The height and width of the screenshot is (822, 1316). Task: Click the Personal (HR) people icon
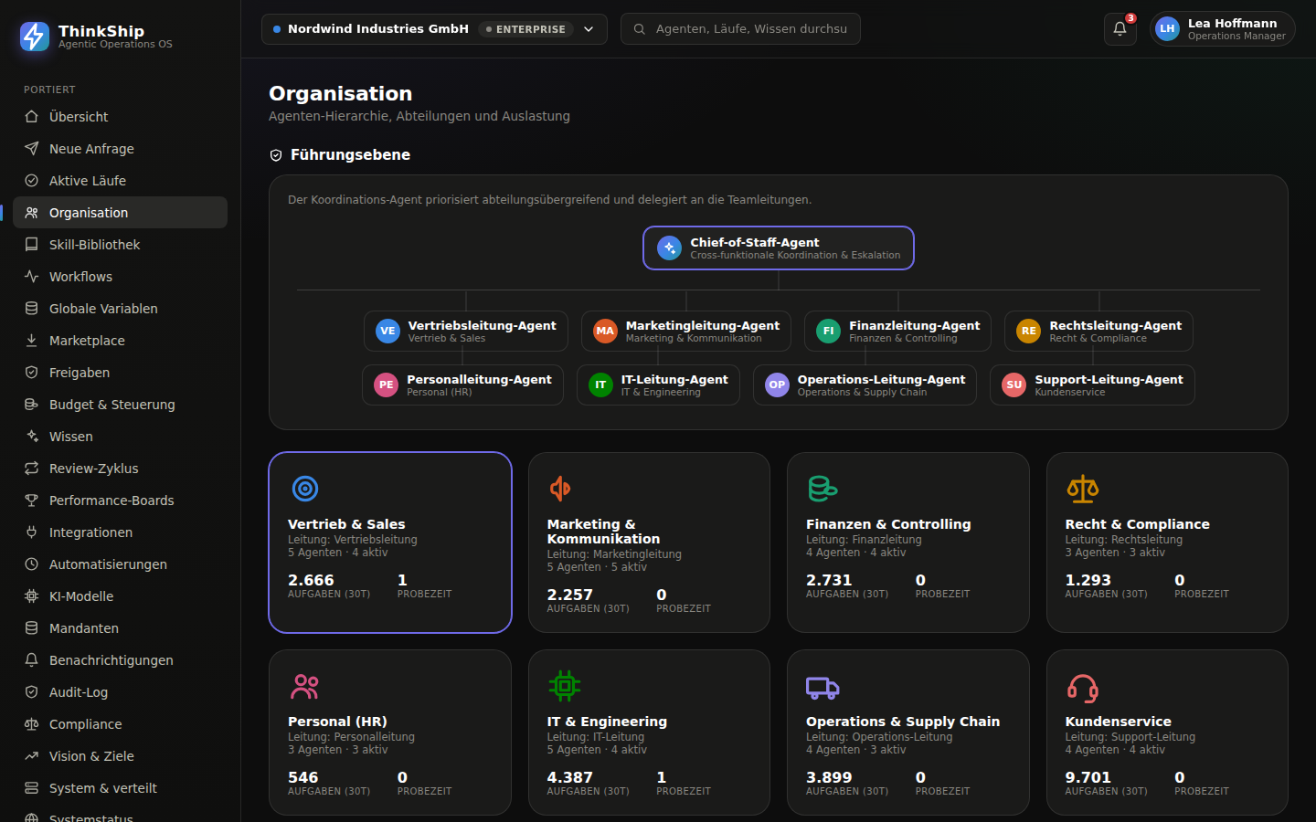(x=305, y=686)
